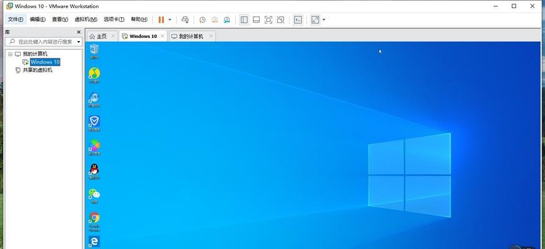Close the 我的计算机 tab

210,36
